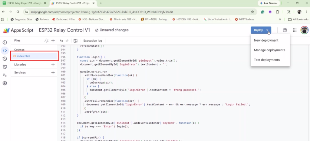The image size is (310, 141).
Task: Reload the page in Chrome
Action: 18,12
